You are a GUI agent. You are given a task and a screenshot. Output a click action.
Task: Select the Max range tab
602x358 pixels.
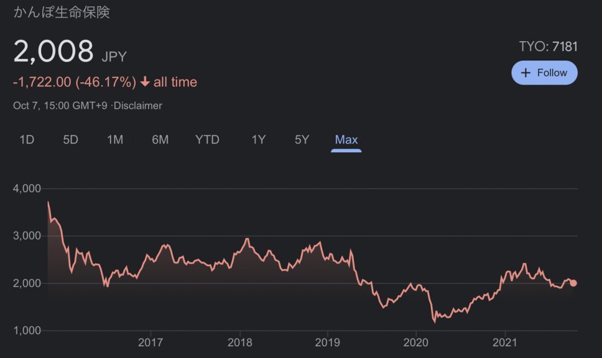346,140
